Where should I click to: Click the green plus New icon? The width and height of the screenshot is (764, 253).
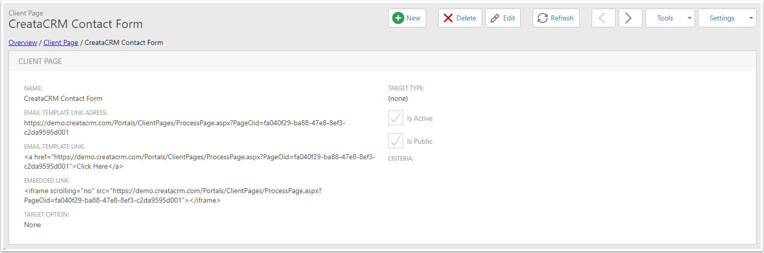[x=398, y=18]
